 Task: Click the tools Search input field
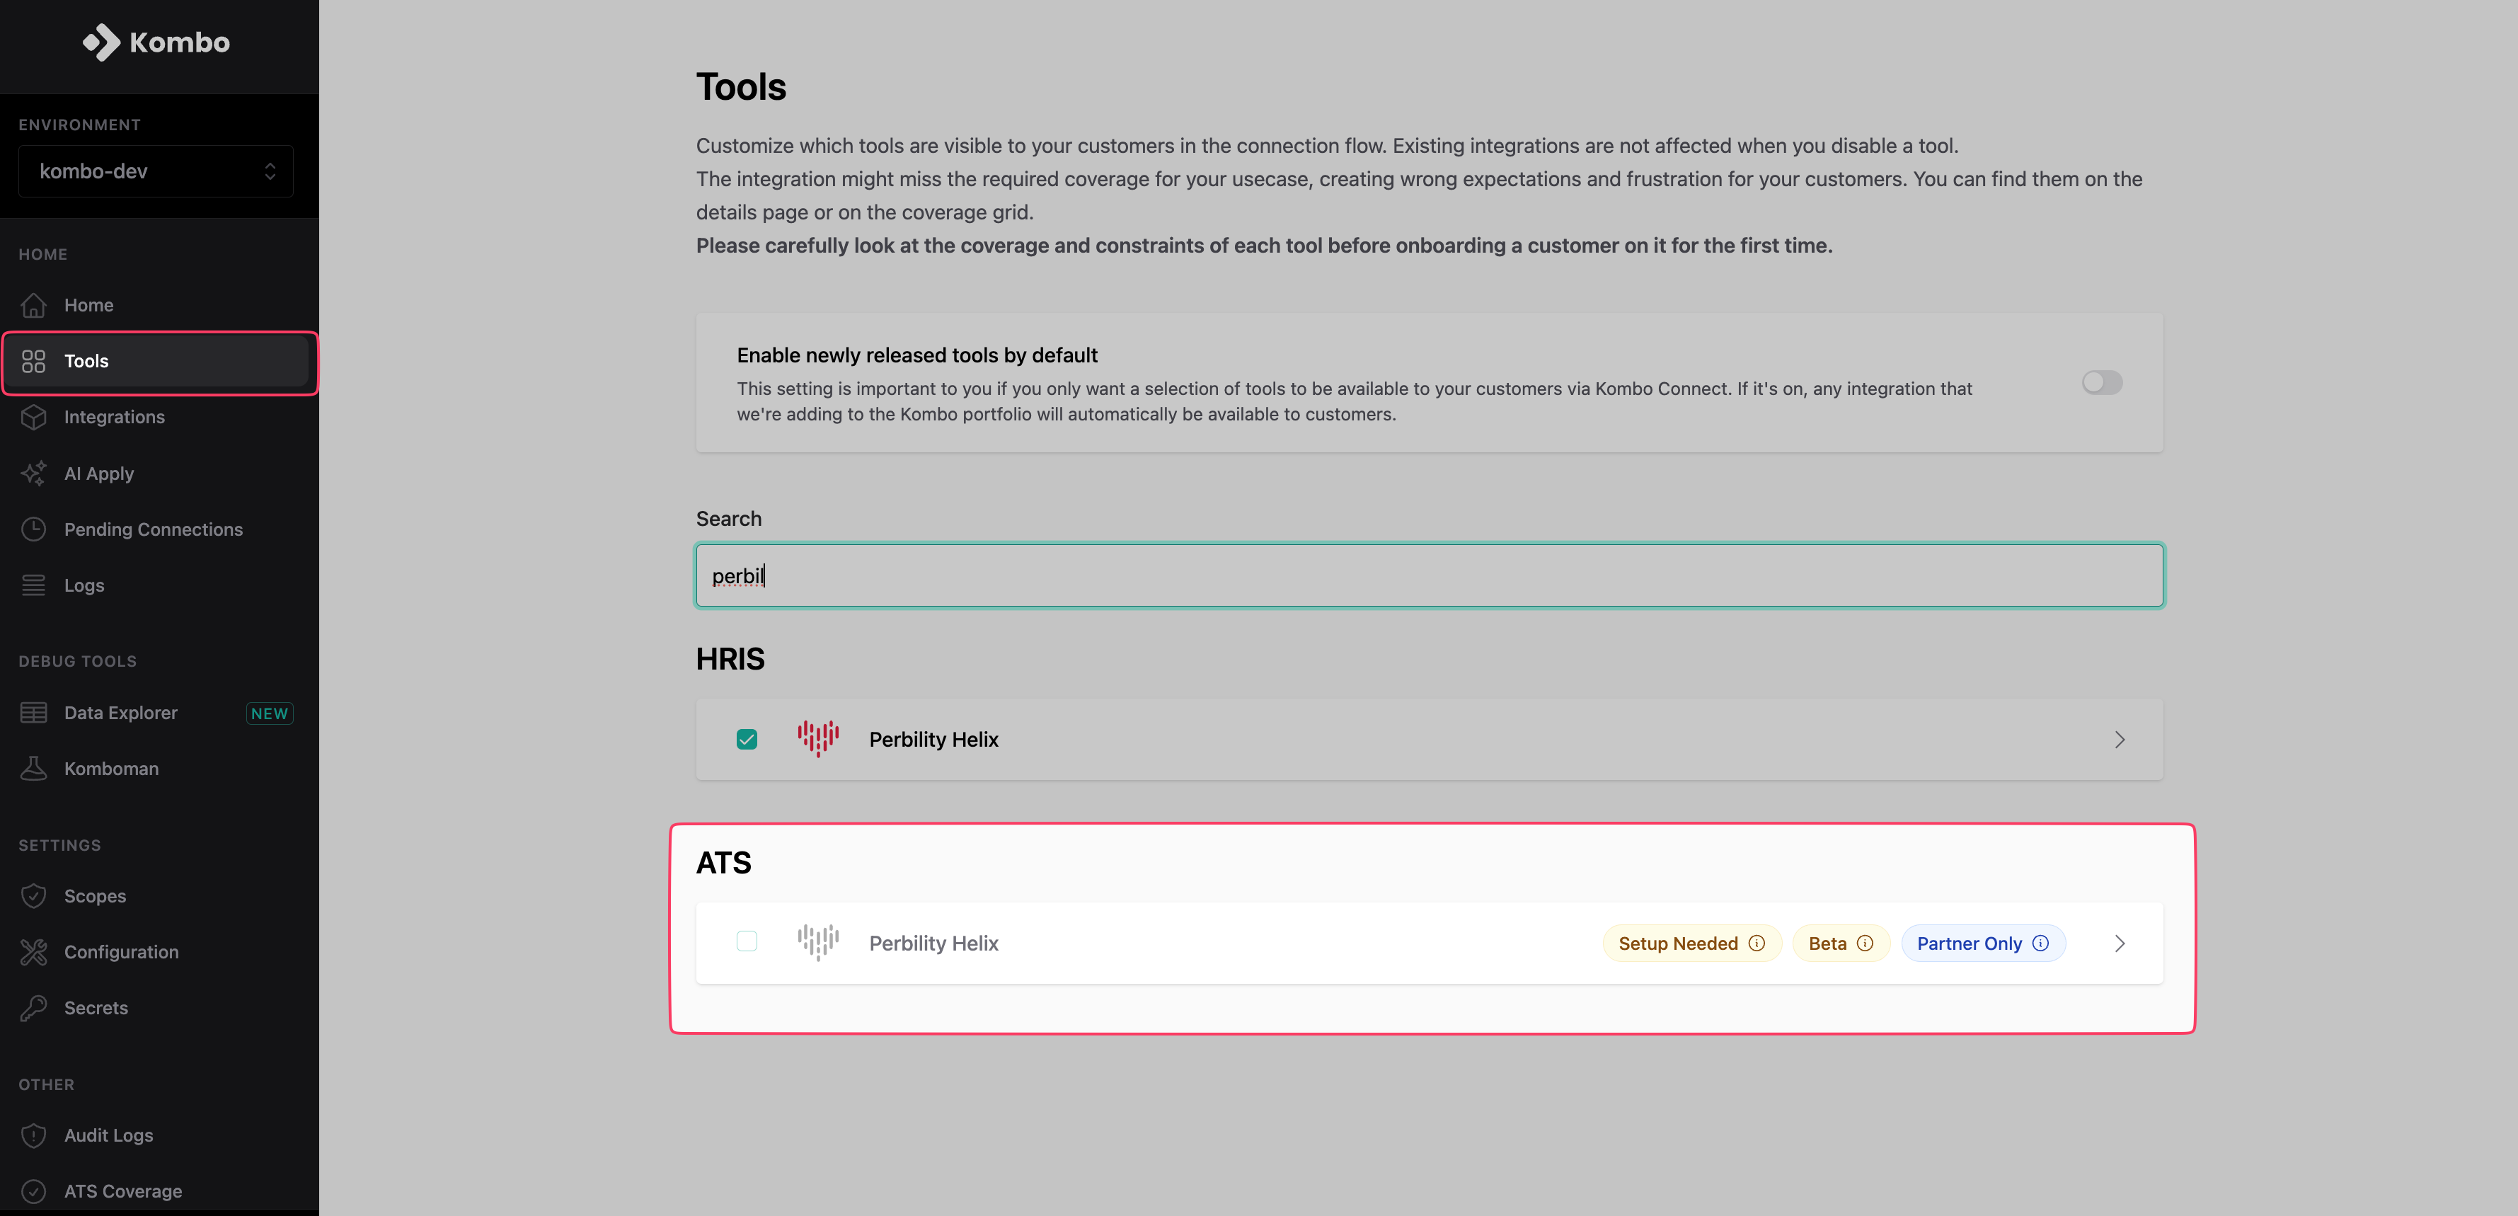(x=1429, y=575)
